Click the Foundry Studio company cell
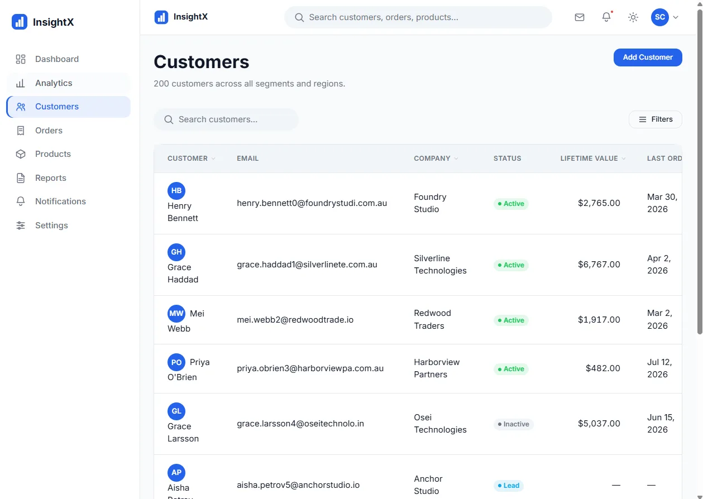 (430, 203)
